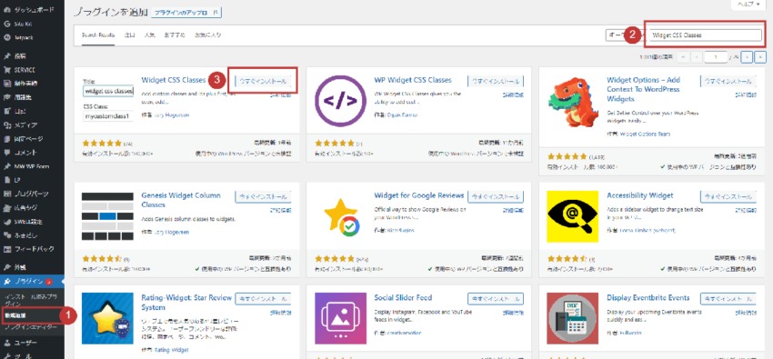Install Widget CSS Classes plugin now

263,81
